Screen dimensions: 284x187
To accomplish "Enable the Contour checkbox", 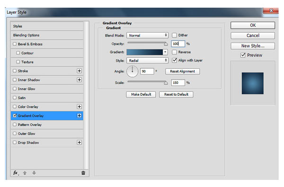I will click(x=18, y=53).
